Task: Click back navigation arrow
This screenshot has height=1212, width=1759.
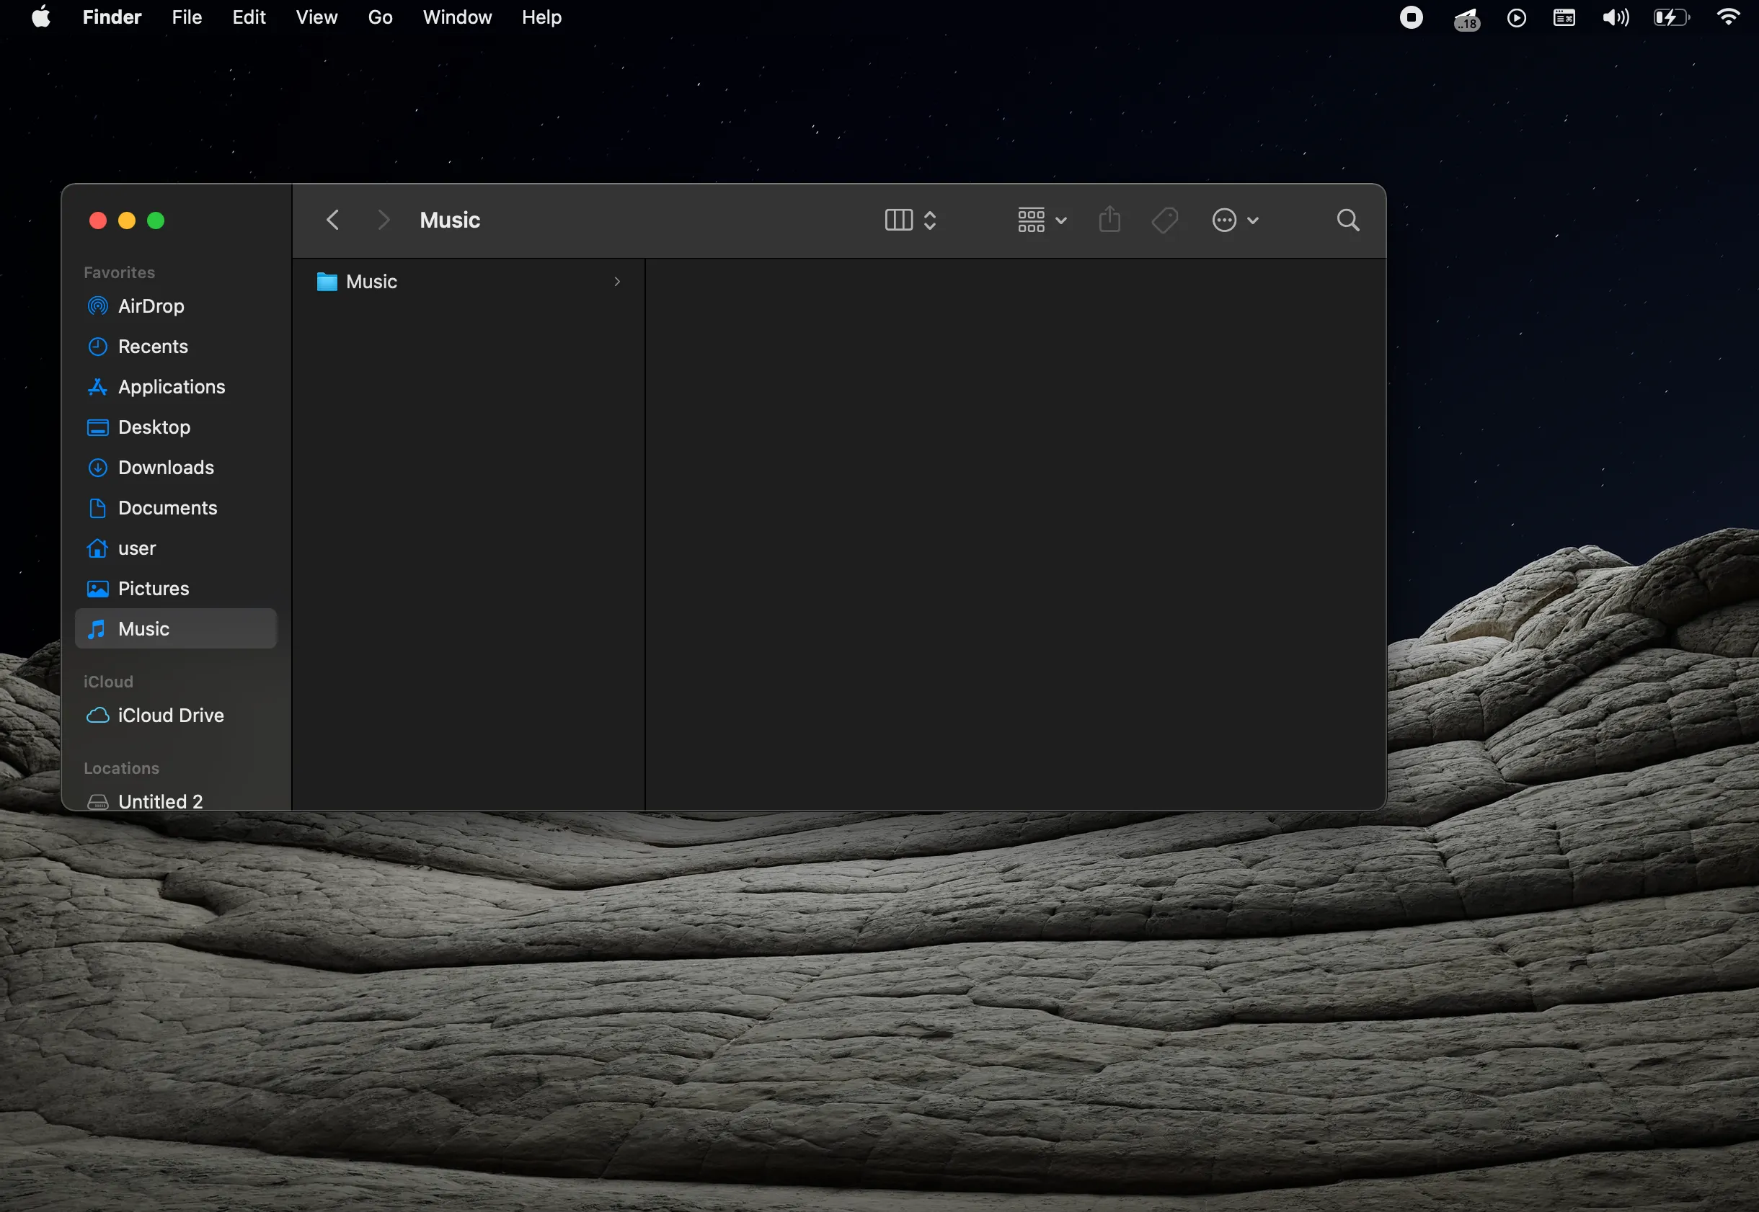Action: 332,219
